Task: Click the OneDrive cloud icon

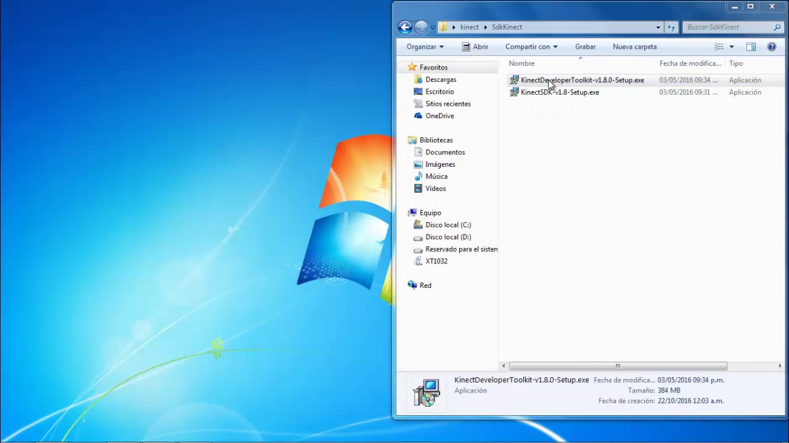Action: pos(418,116)
